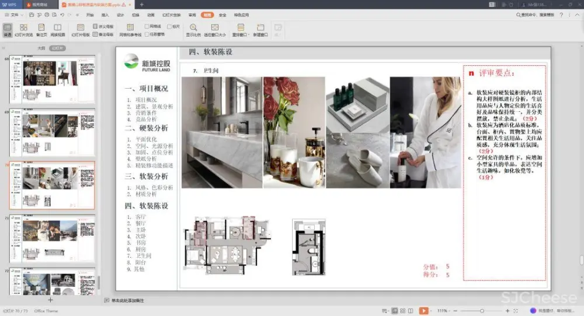Enable the Ruler (标尺) checkbox

click(x=169, y=26)
